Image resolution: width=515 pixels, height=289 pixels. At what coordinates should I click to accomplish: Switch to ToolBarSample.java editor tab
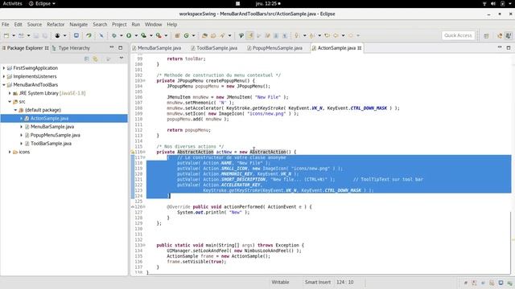coord(214,48)
